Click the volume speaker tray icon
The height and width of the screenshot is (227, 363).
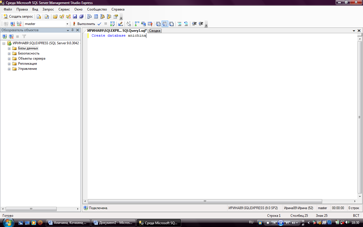point(347,222)
